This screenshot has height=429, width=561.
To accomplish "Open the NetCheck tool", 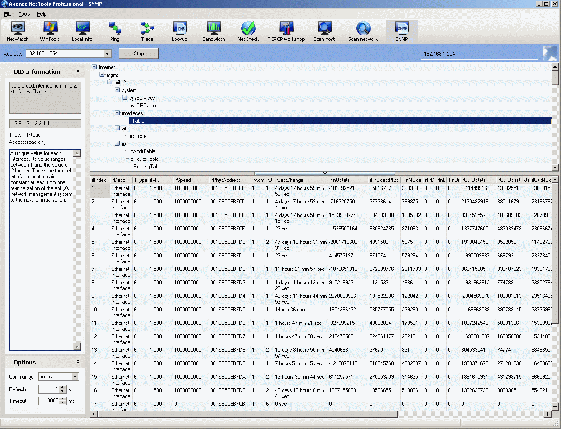I will pyautogui.click(x=248, y=31).
